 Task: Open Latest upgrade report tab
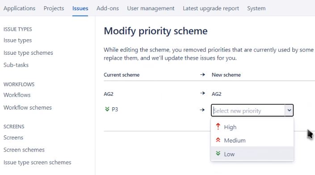click(211, 8)
